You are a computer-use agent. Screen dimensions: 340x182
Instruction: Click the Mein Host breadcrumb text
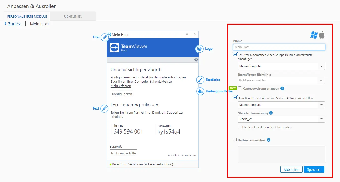(x=40, y=24)
